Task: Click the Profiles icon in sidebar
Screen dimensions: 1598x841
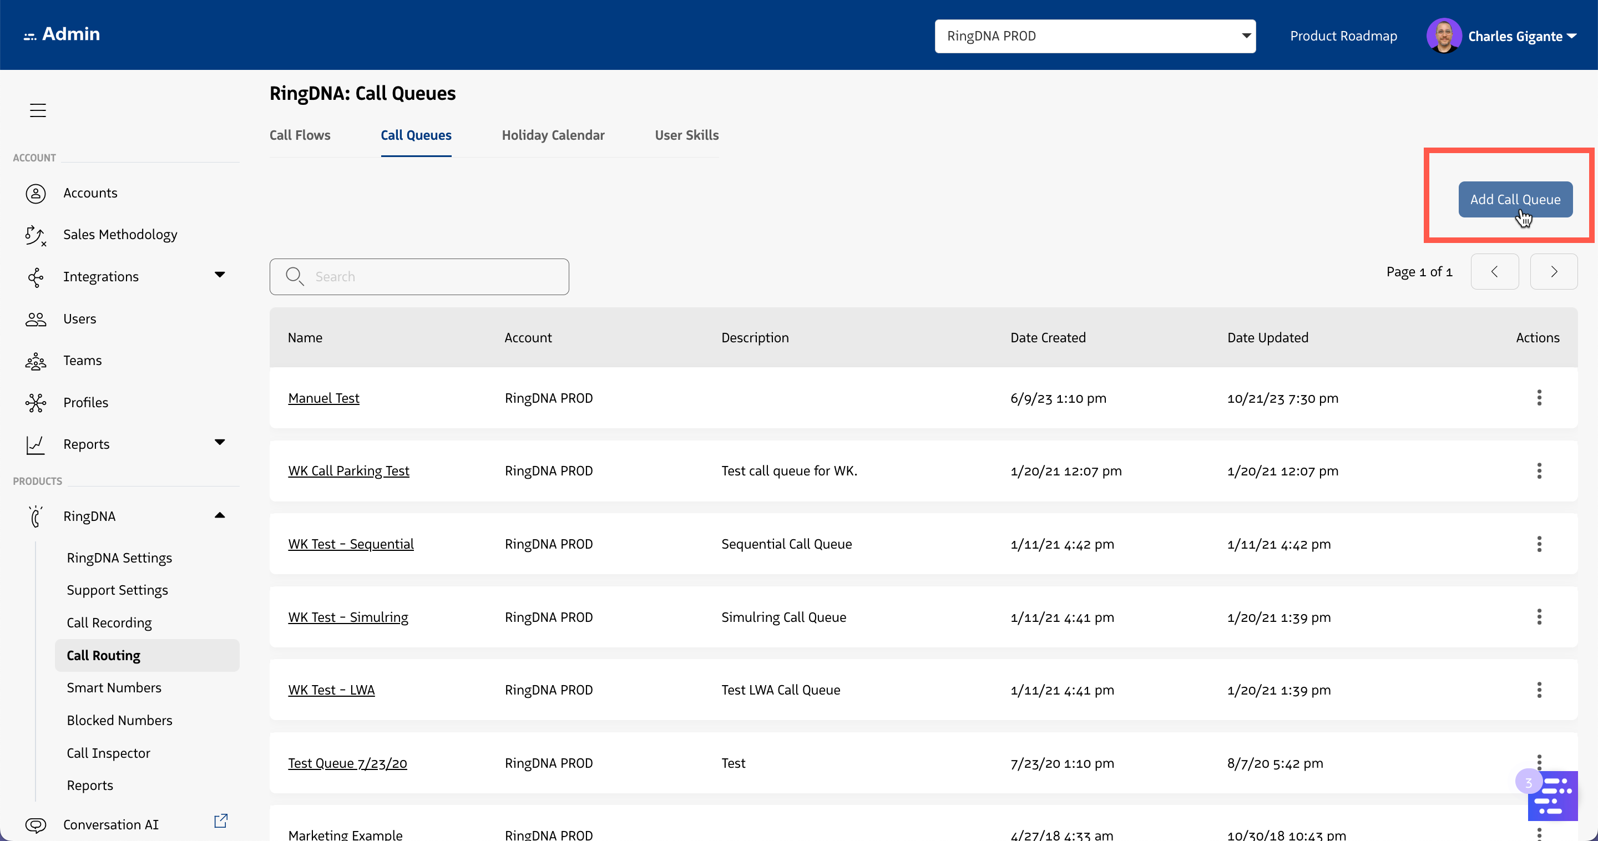Action: click(36, 403)
